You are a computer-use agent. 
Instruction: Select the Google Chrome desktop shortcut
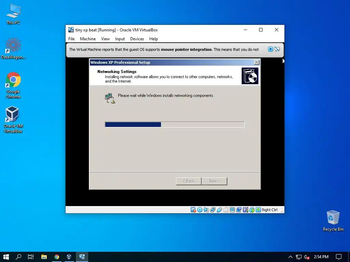[x=13, y=85]
